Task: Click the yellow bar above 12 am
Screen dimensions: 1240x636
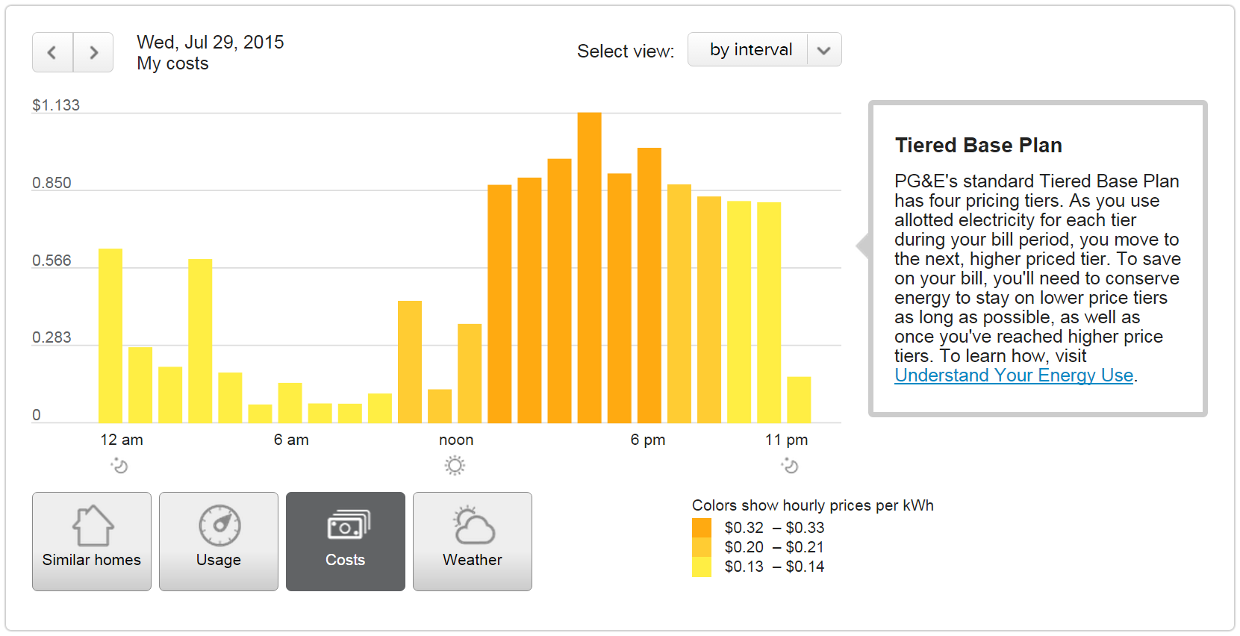Action: click(x=110, y=336)
